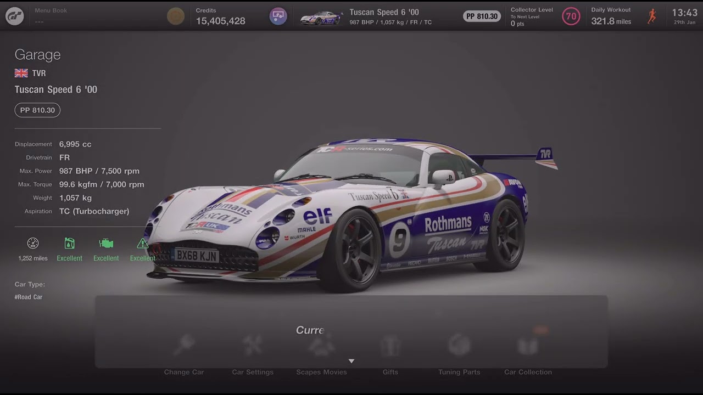Click the gold Credits coin icon

(176, 16)
